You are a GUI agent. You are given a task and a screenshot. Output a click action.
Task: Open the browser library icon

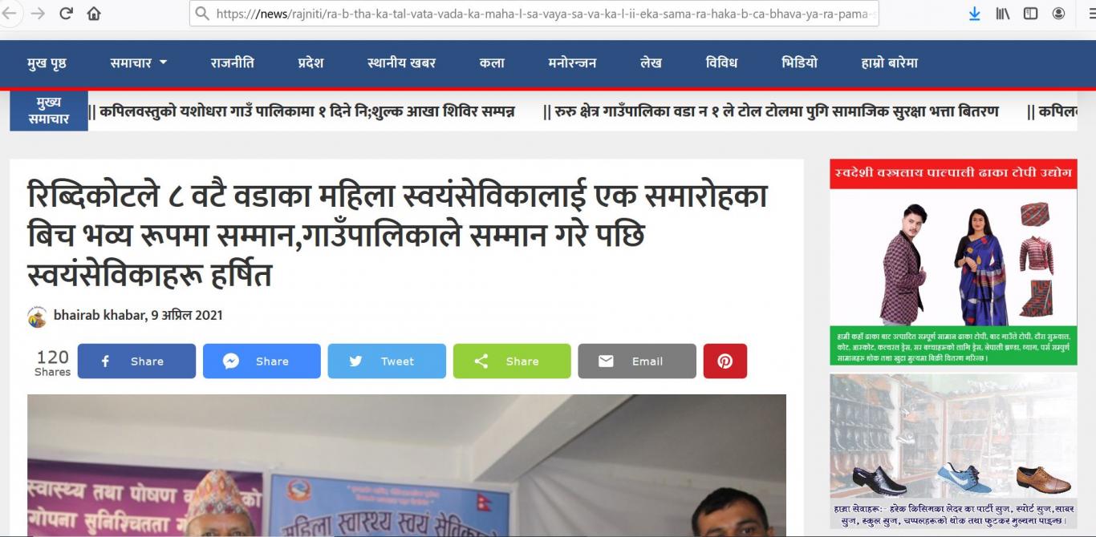(1003, 14)
